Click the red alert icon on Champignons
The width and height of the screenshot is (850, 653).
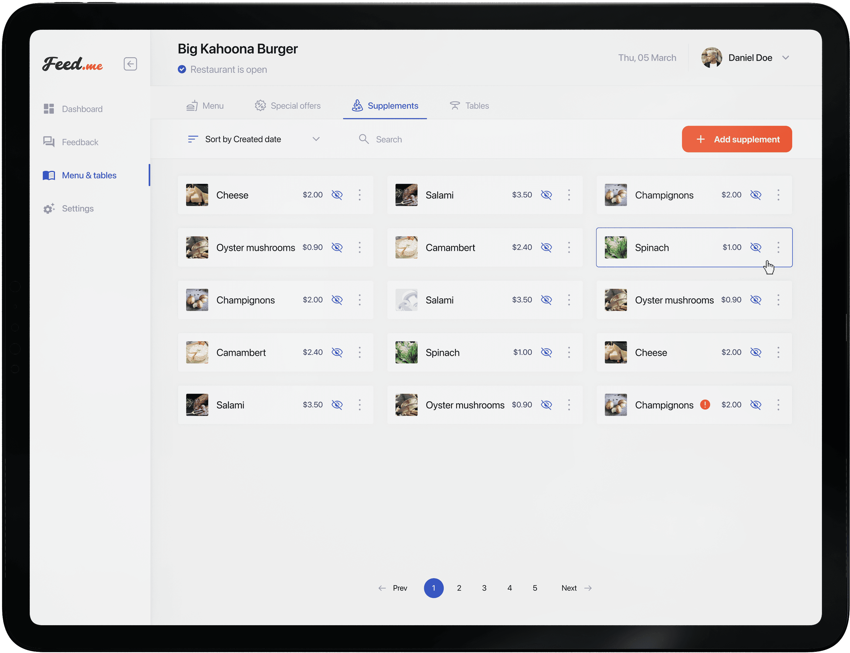[705, 405]
